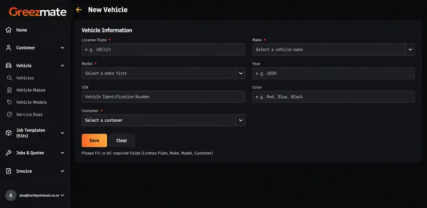
Task: Save the new vehicle
Action: pos(94,140)
